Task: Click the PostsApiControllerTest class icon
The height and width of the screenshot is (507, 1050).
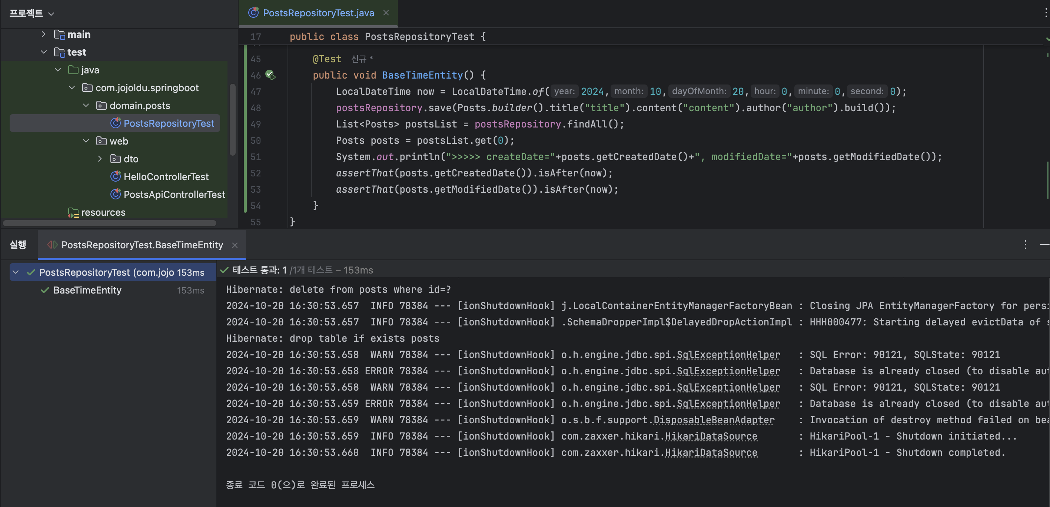Action: (x=116, y=195)
